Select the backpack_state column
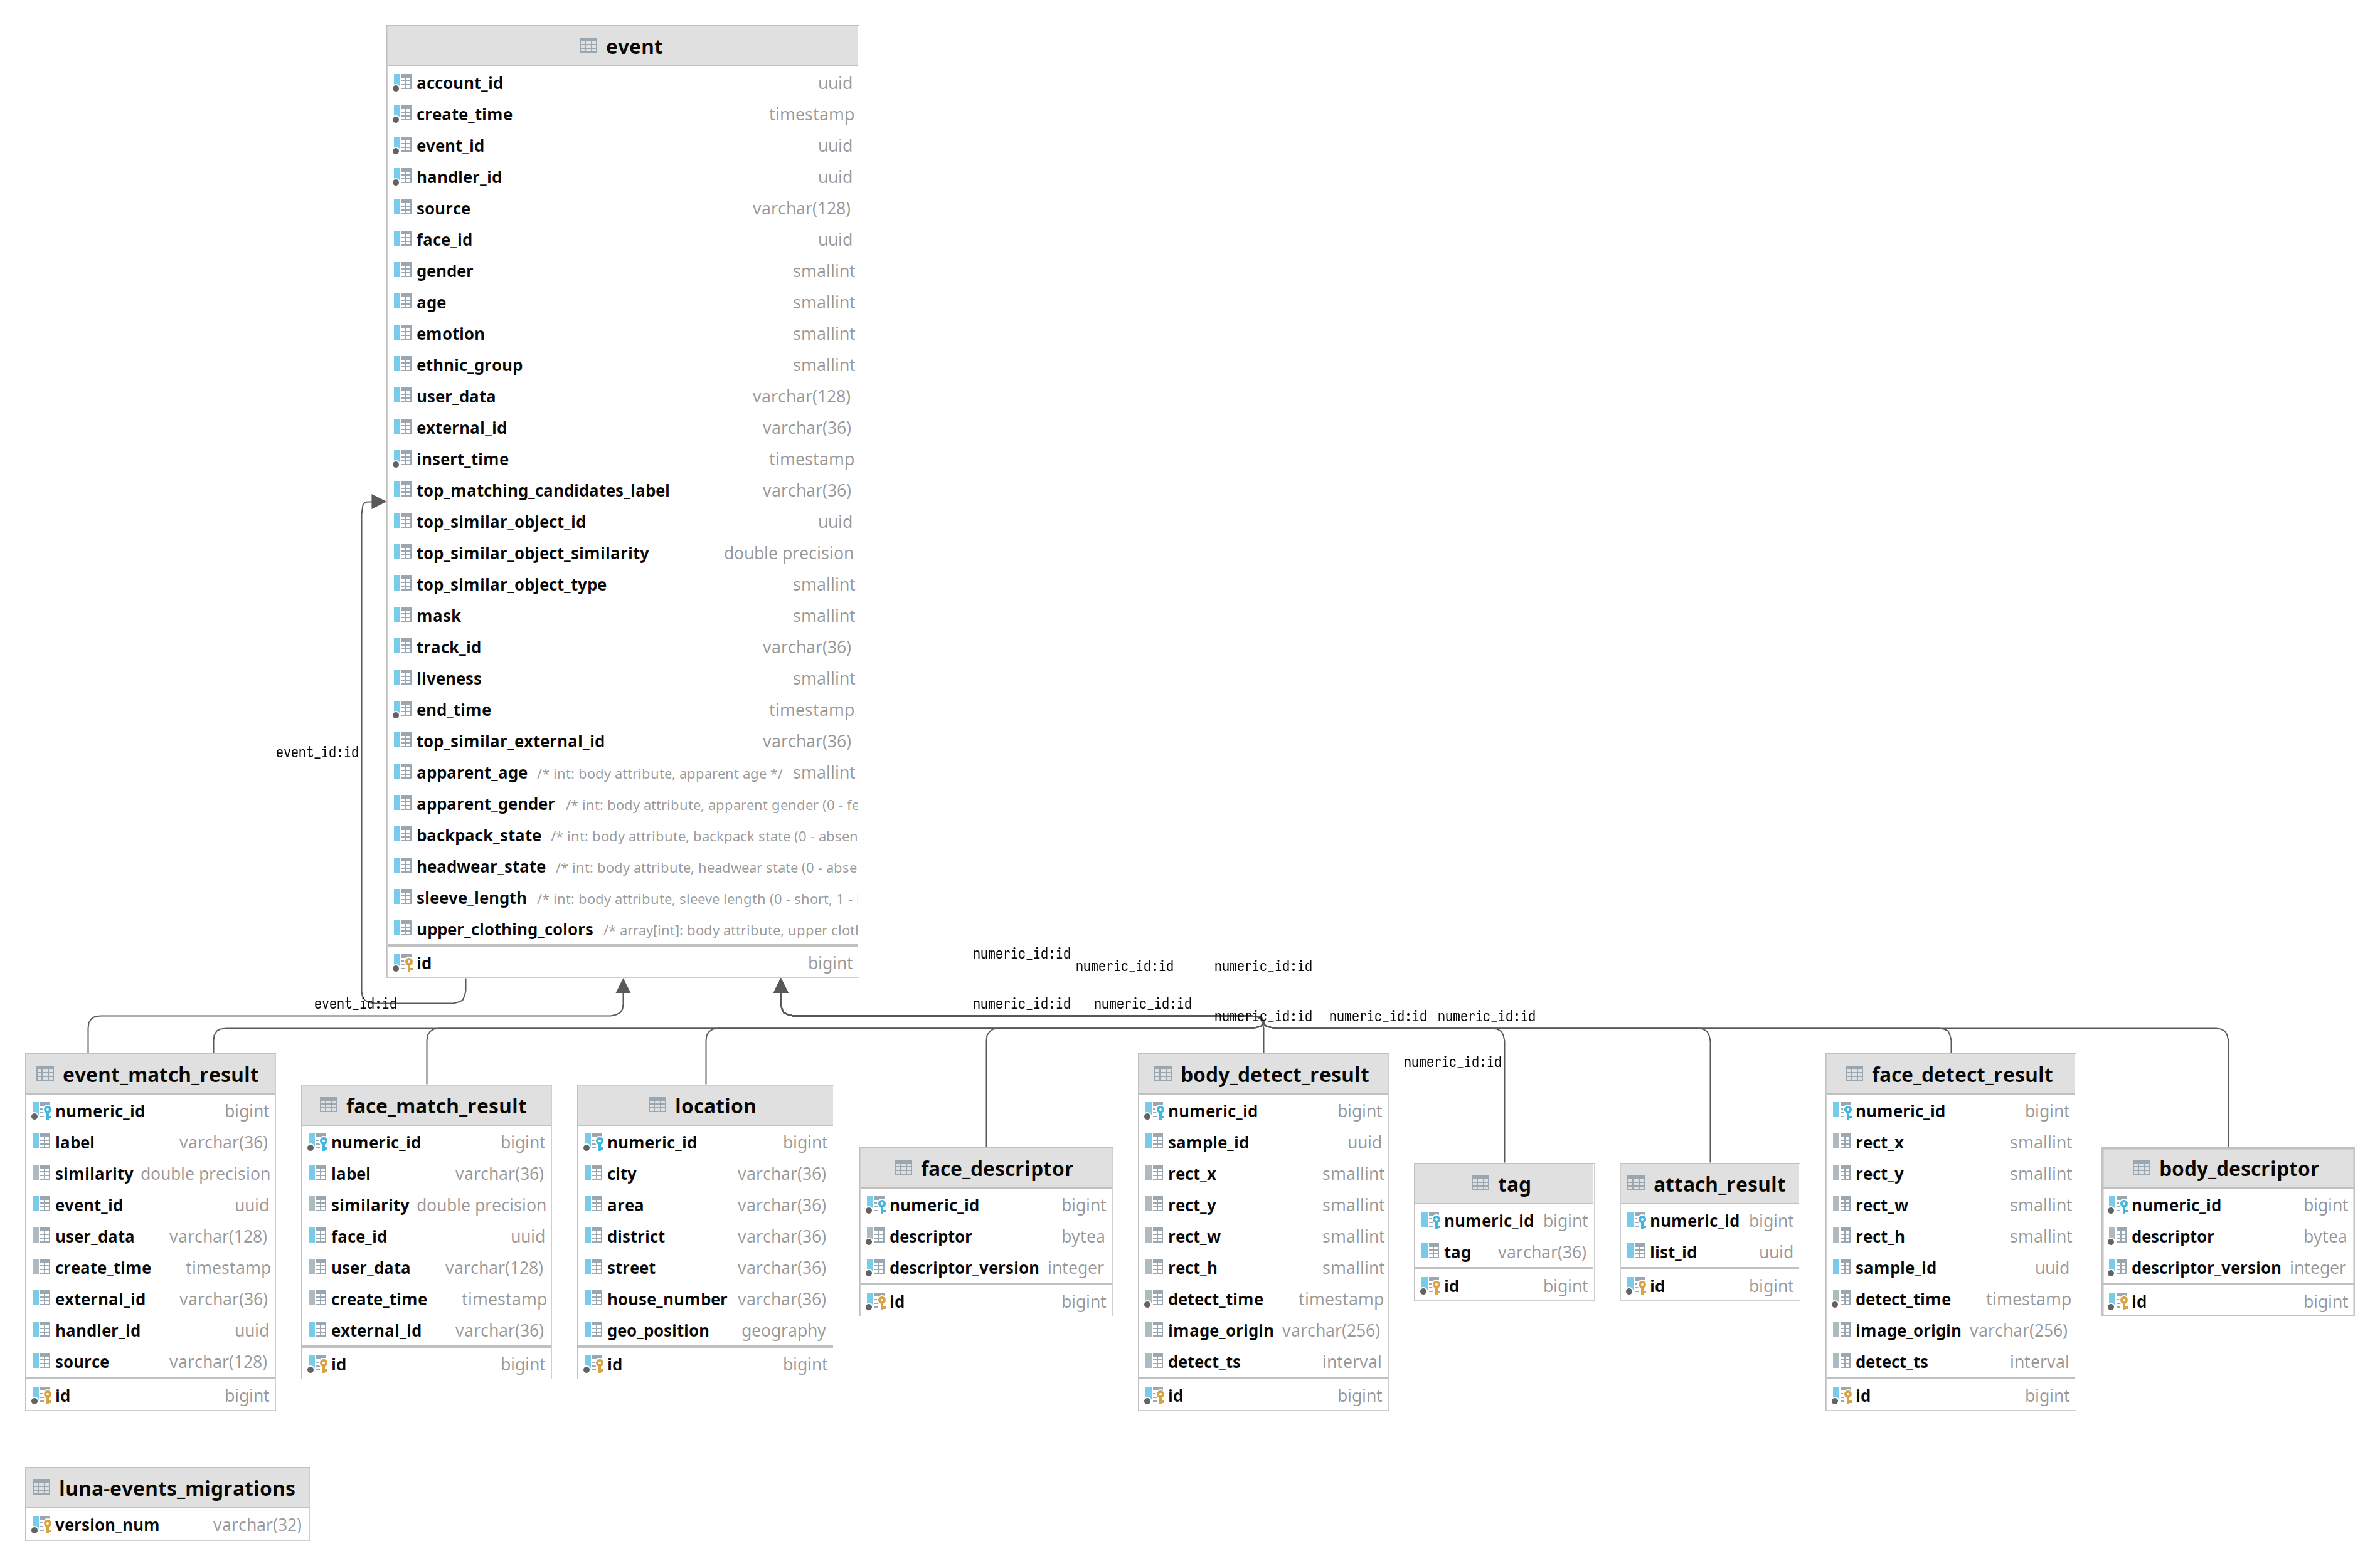The height and width of the screenshot is (1566, 2380). coord(623,836)
